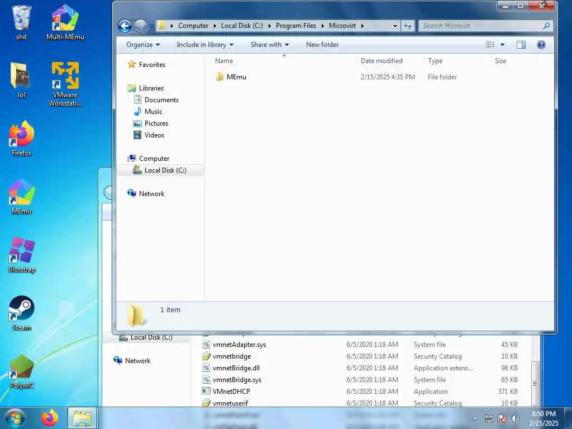Viewport: 572px width, 429px height.
Task: Sort files by the Size column
Action: coord(513,61)
